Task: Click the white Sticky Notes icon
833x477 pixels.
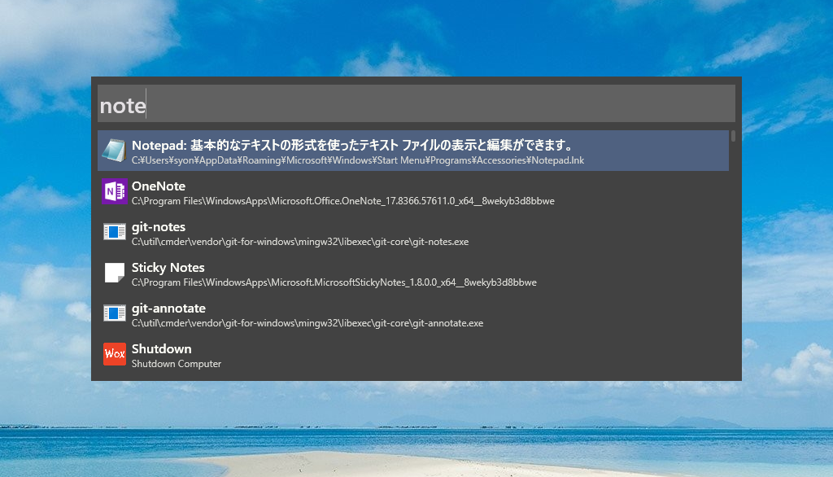Action: (114, 273)
